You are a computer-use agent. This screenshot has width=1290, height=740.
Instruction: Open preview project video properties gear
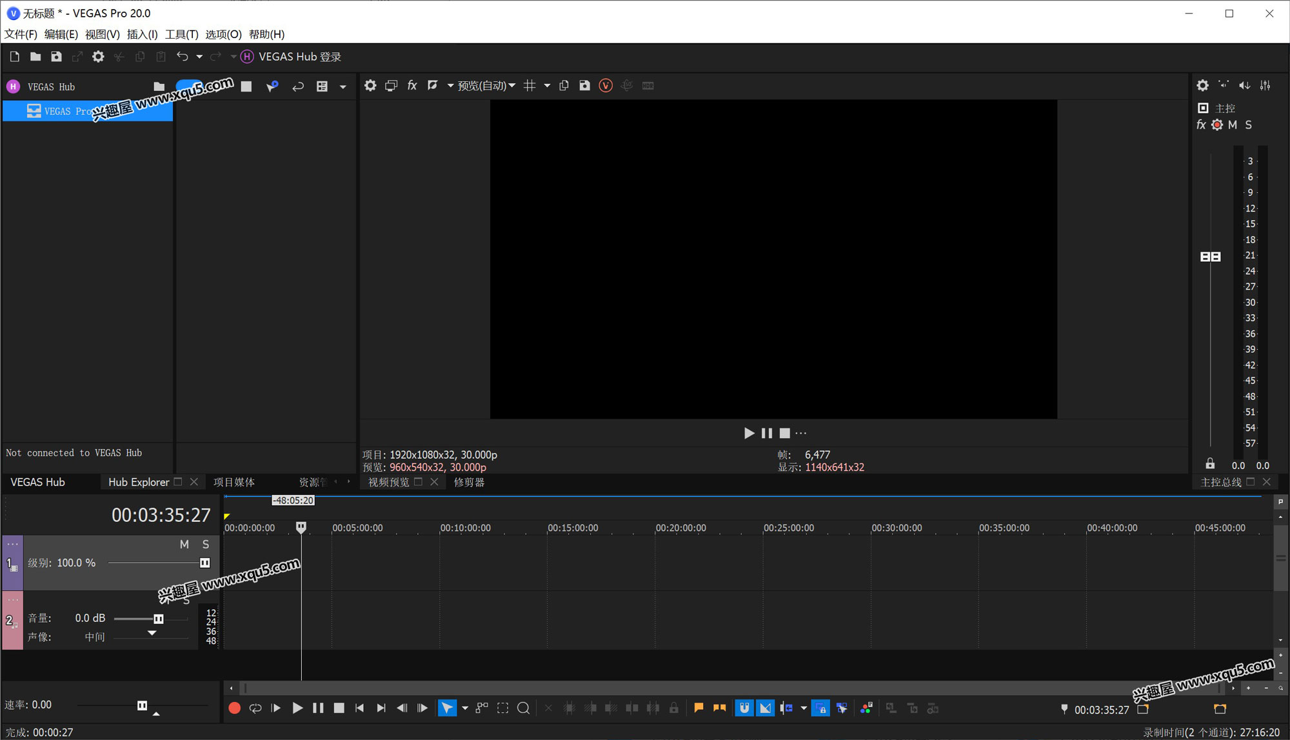tap(370, 86)
